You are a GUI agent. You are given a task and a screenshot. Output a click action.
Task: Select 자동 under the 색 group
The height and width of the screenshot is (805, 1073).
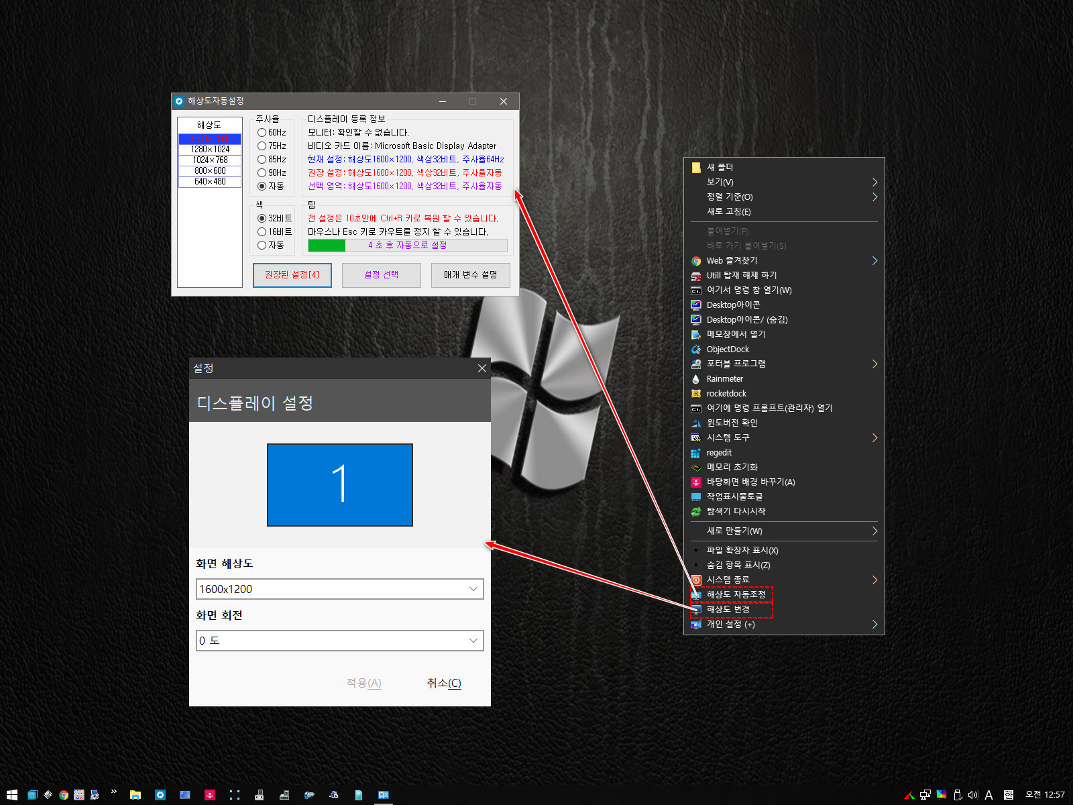[x=262, y=246]
